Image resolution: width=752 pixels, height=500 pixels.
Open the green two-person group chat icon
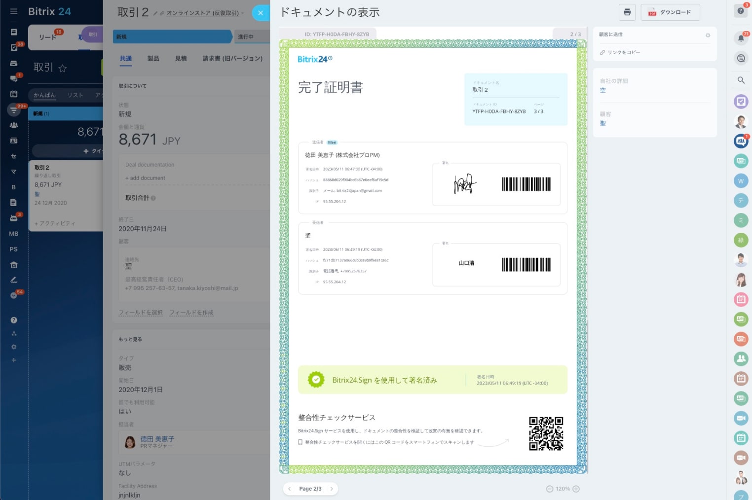click(741, 359)
